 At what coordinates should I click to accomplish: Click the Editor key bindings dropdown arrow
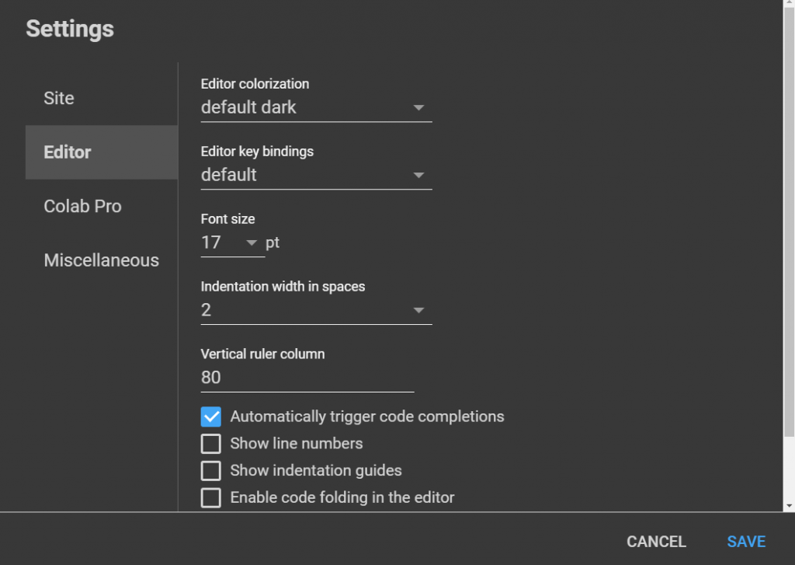point(418,175)
